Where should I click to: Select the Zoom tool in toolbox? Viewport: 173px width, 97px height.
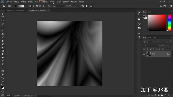coord(2,78)
